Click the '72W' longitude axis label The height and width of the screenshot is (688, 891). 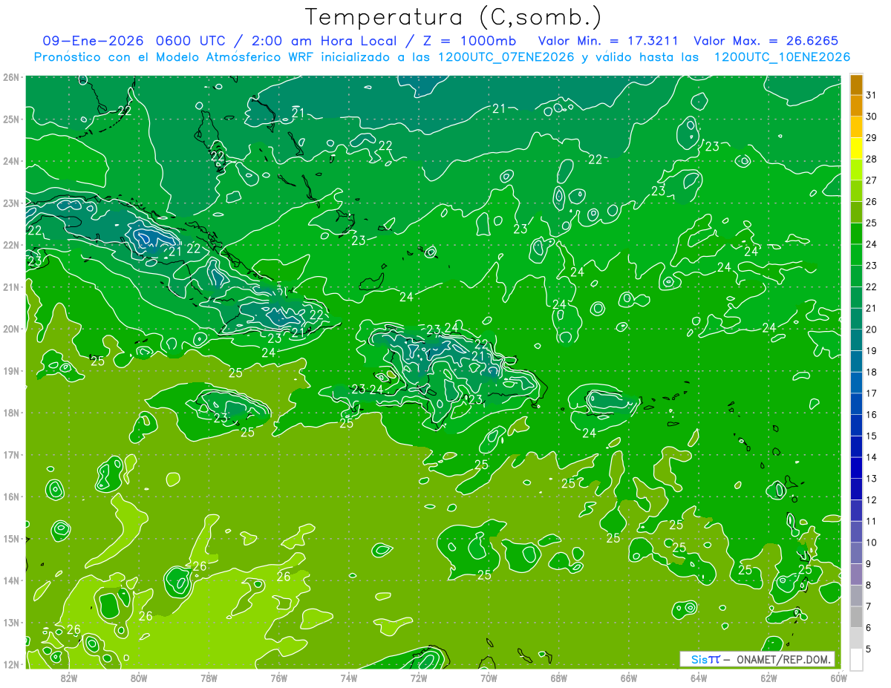tap(419, 678)
